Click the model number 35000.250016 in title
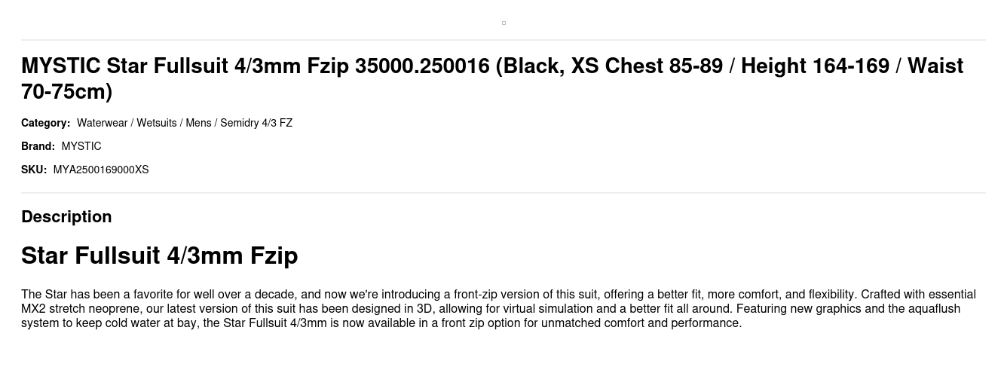This screenshot has height=367, width=1001. (422, 66)
